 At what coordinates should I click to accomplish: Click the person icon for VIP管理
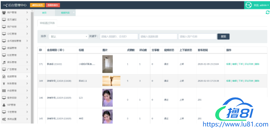[4, 105]
